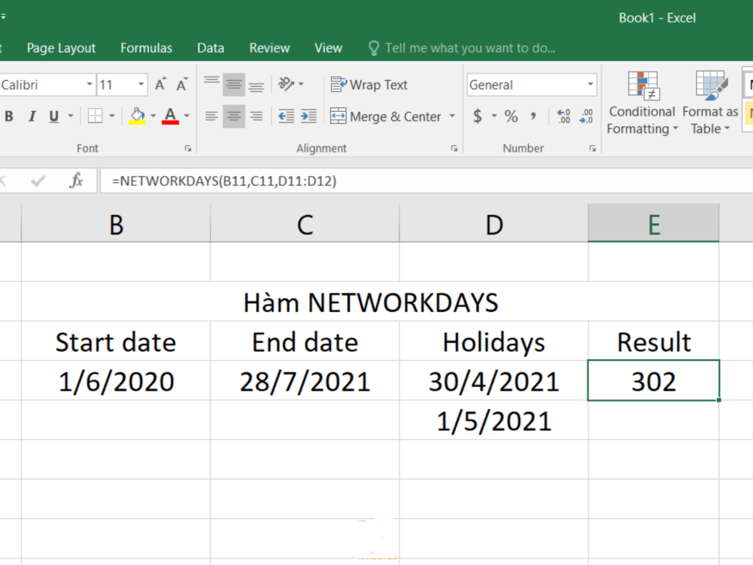Toggle italic formatting

[32, 116]
